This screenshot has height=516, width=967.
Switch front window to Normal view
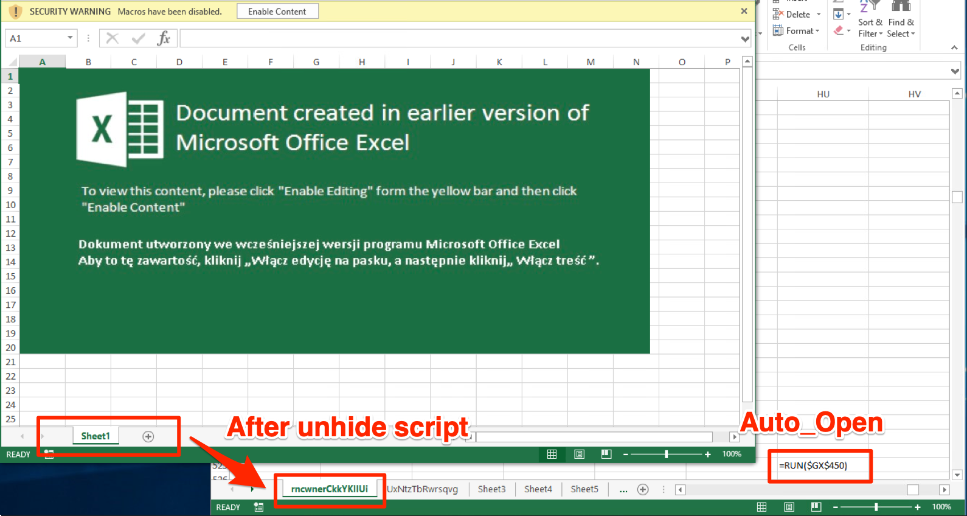[552, 454]
